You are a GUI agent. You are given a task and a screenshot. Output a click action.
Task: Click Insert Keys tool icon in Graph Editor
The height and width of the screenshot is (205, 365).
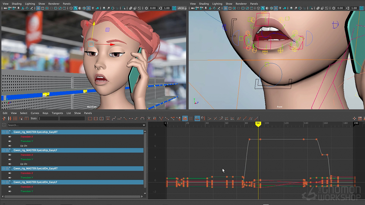(x=10, y=118)
